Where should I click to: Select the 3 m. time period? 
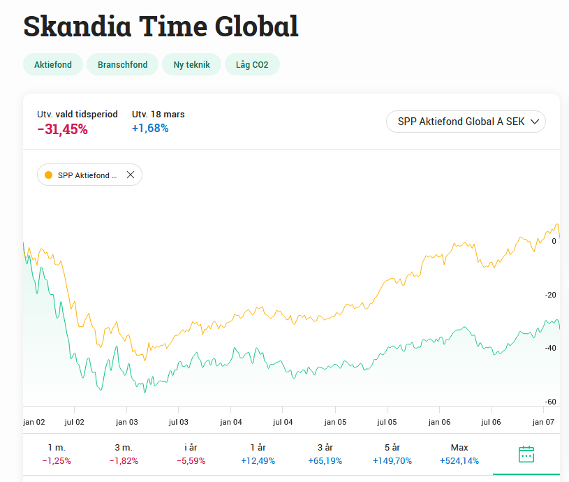pos(124,454)
